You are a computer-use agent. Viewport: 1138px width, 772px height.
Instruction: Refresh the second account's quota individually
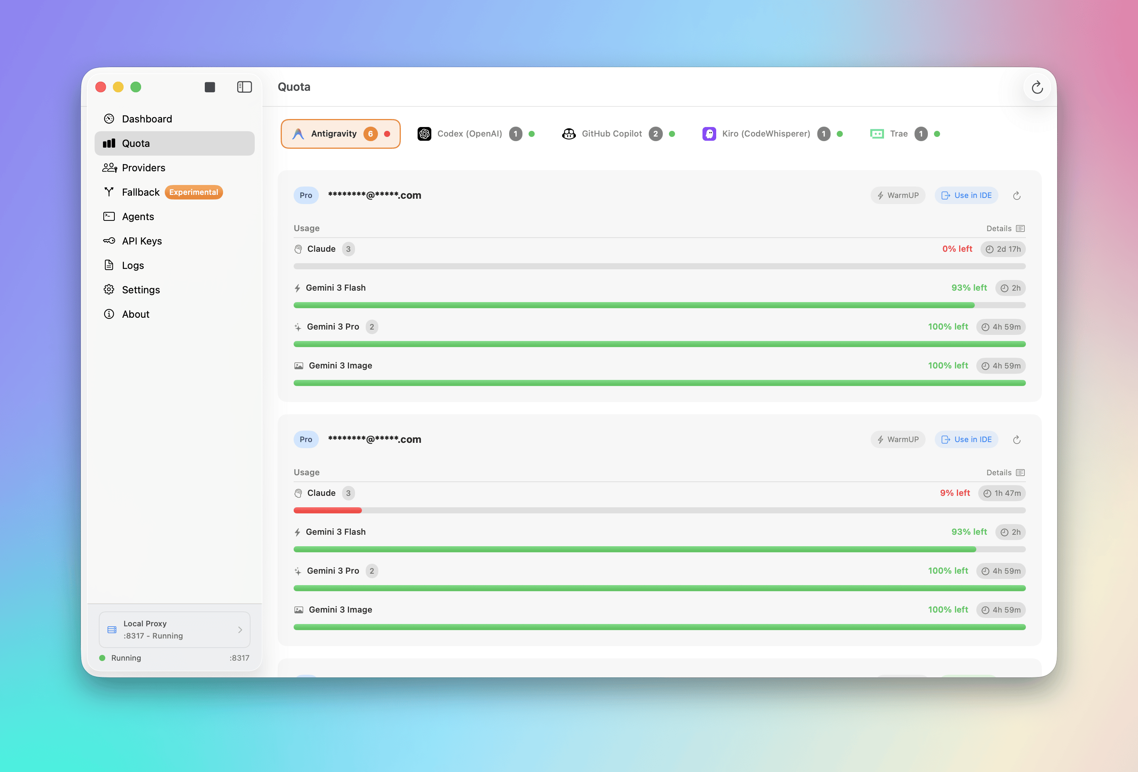1017,439
